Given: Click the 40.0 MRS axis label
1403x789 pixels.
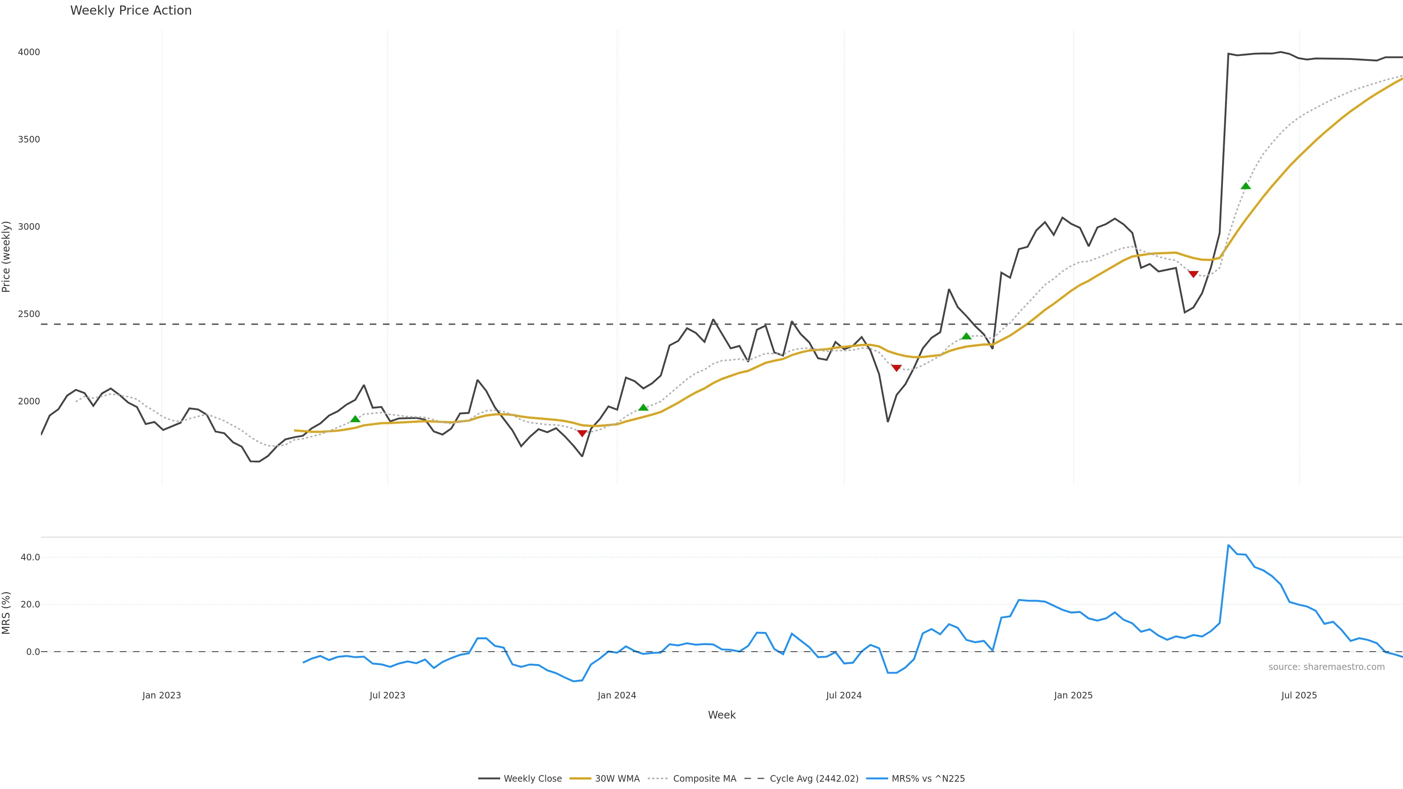Looking at the screenshot, I should [30, 557].
